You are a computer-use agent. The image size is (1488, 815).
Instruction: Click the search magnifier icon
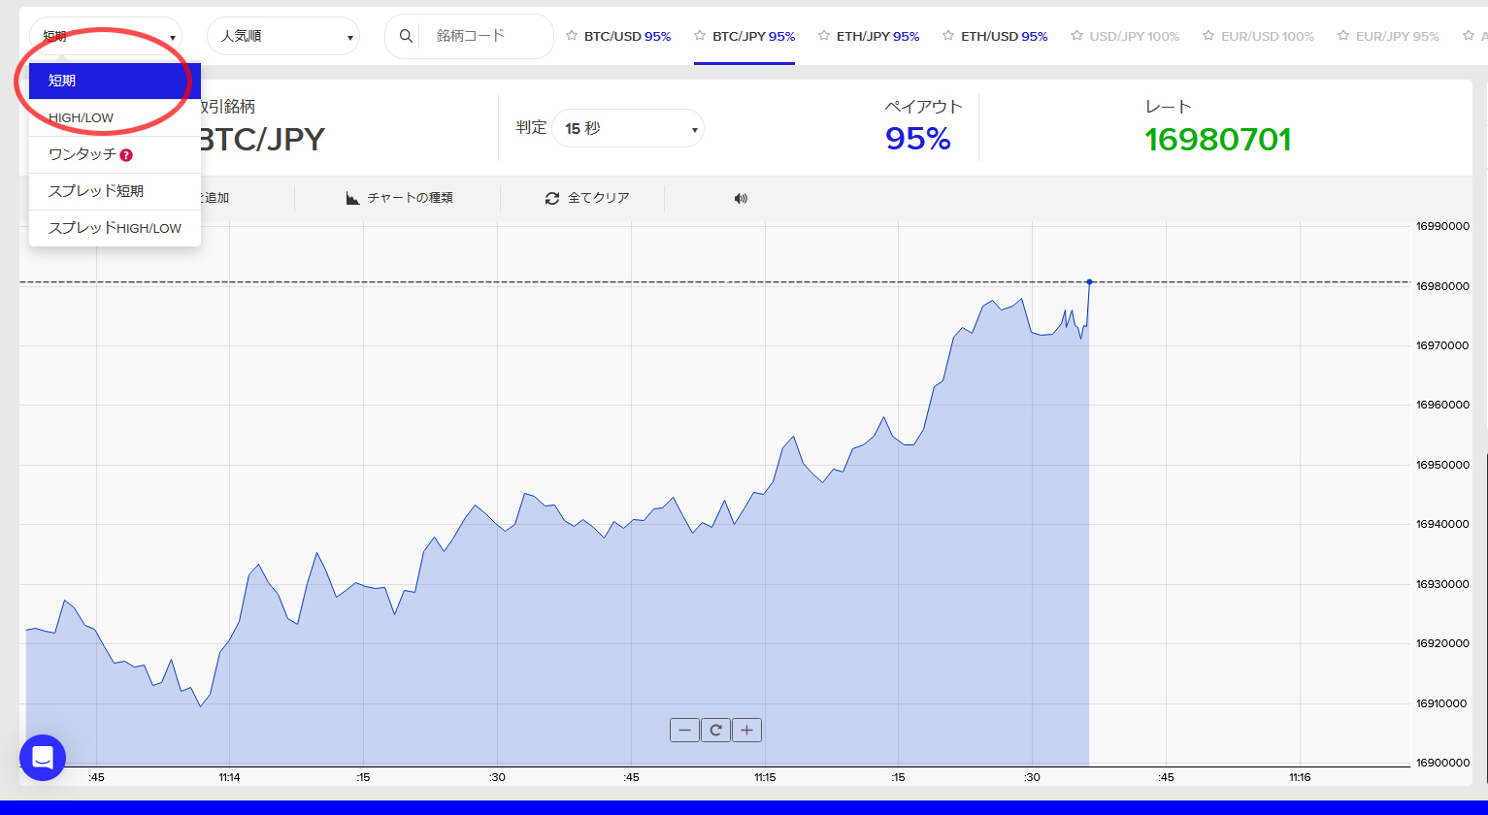pos(406,36)
